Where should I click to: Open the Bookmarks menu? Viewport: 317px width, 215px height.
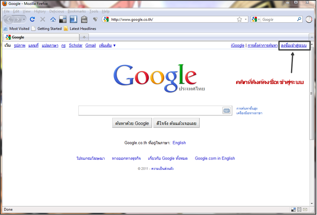[x=77, y=11]
